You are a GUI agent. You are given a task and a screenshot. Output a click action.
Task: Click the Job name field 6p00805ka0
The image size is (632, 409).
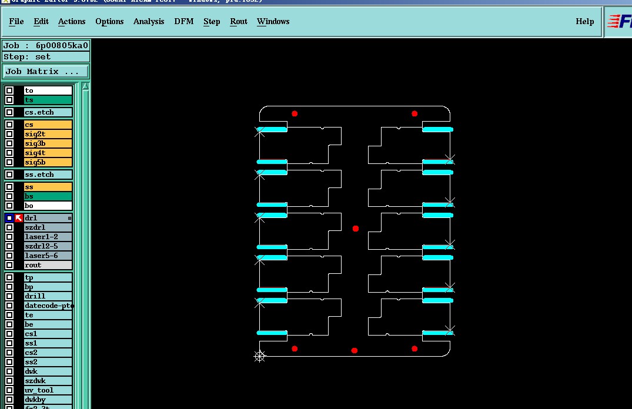coord(45,45)
